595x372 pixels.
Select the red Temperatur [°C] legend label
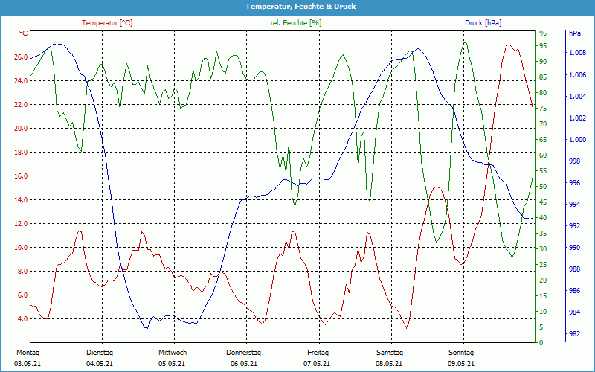click(107, 23)
